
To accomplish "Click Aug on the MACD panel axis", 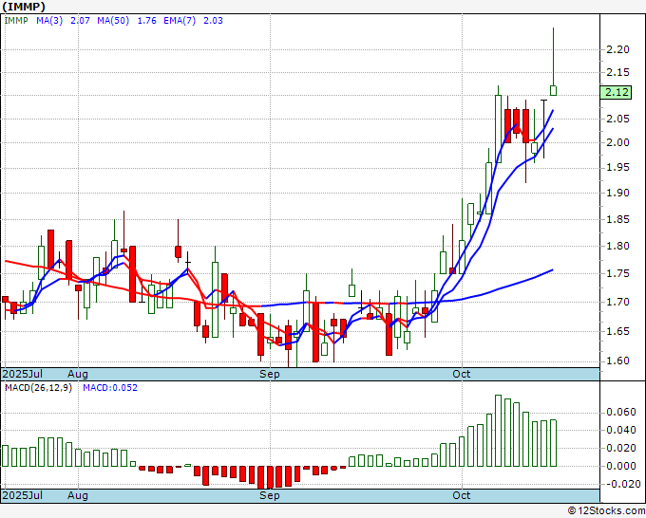I will pos(78,495).
